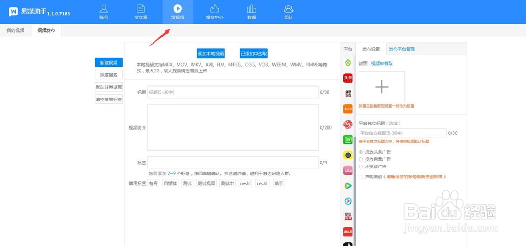Click into the 视频简介 description box
This screenshot has width=526, height=246.
pyautogui.click(x=233, y=127)
